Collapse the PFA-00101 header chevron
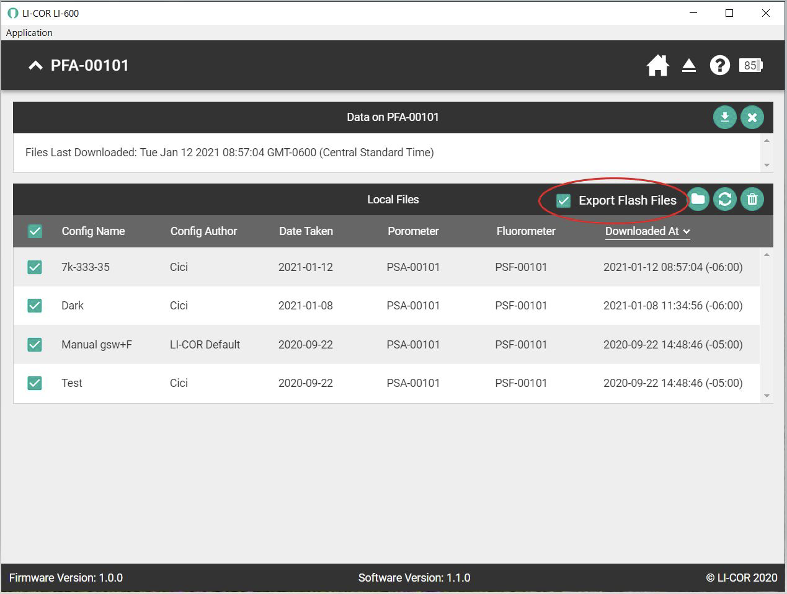 tap(35, 66)
